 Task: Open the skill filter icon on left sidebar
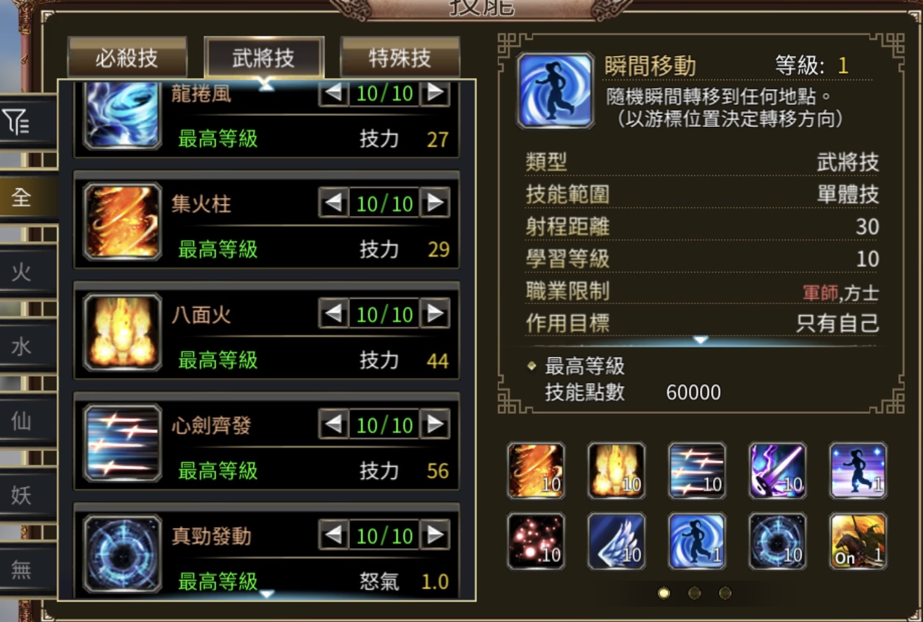(x=17, y=121)
